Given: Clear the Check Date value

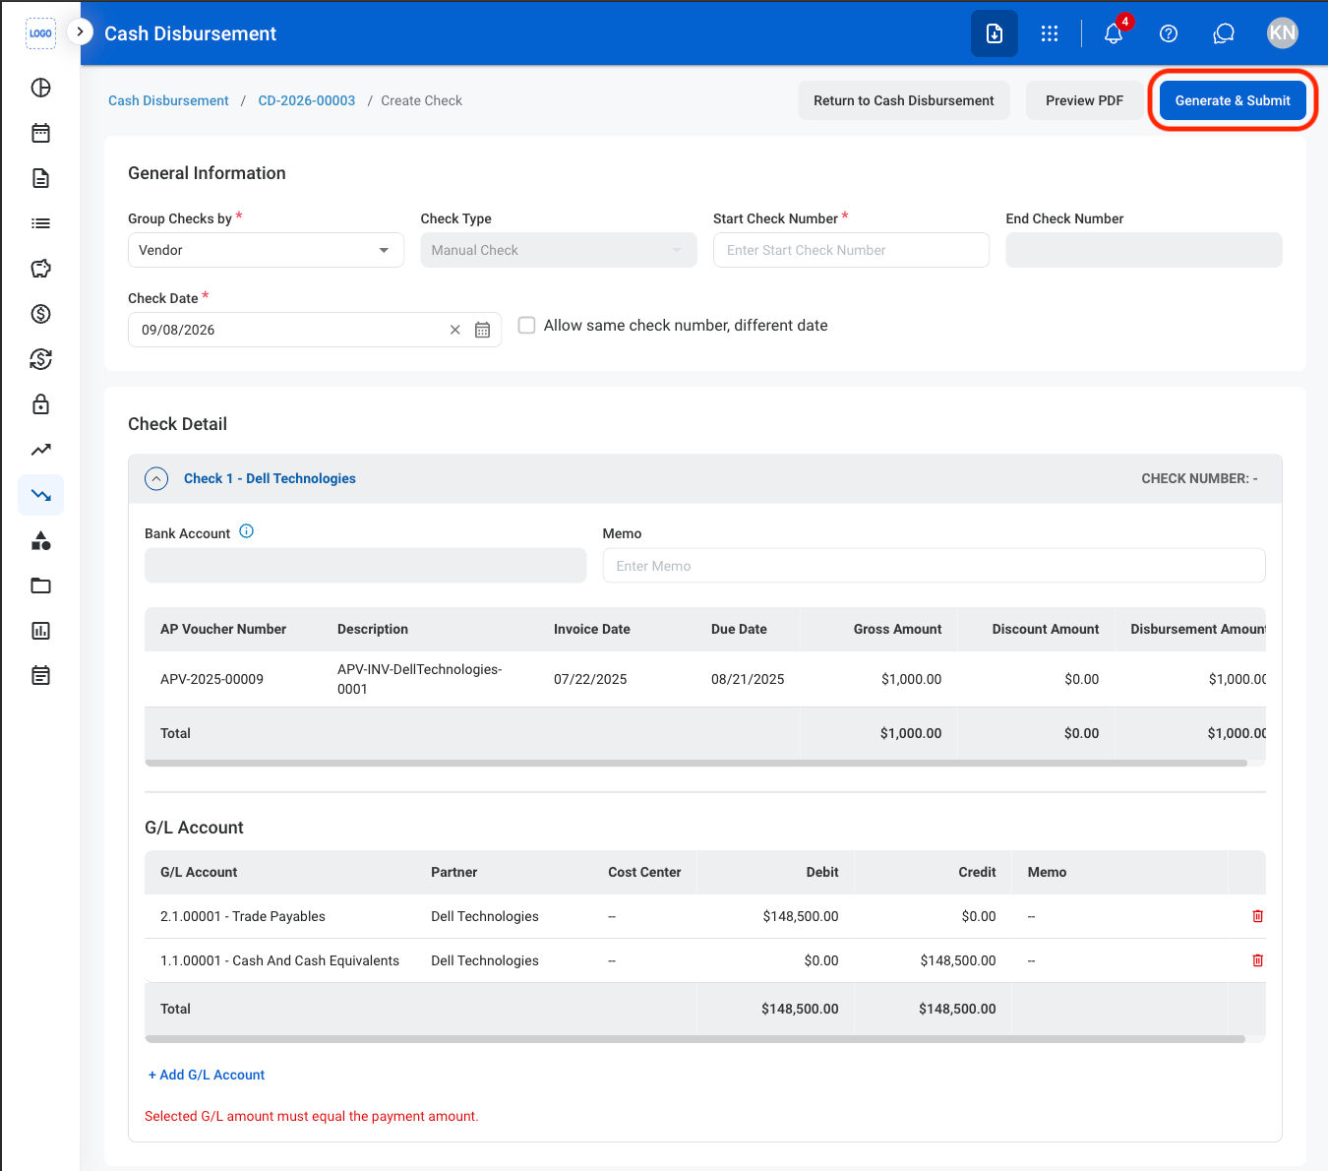Looking at the screenshot, I should point(454,330).
